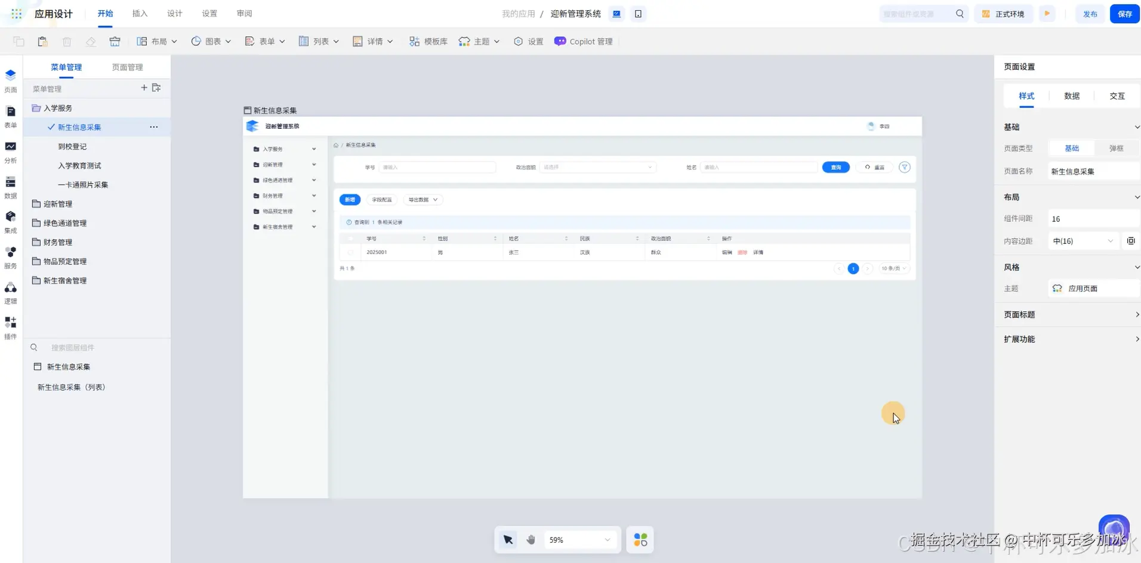
Task: Click add menu plus icon
Action: pos(144,88)
